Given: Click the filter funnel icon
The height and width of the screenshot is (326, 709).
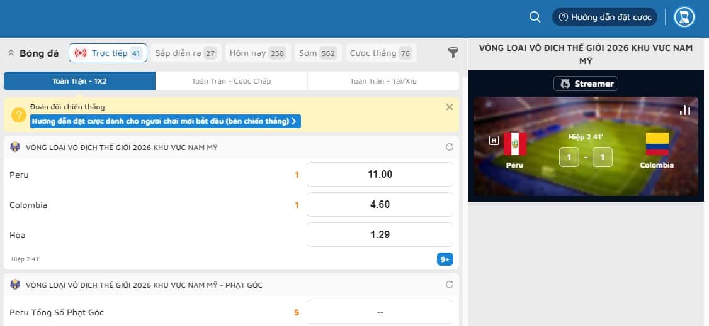Looking at the screenshot, I should coord(453,53).
